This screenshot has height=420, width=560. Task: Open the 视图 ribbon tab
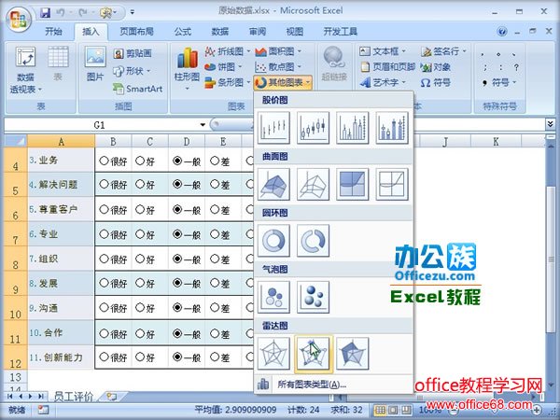294,32
